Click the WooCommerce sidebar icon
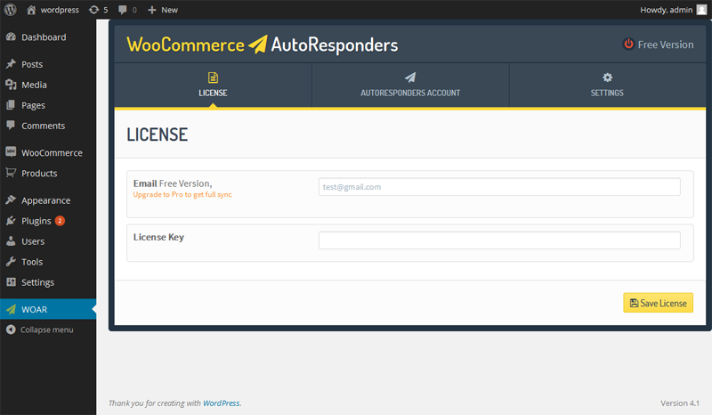 click(11, 151)
